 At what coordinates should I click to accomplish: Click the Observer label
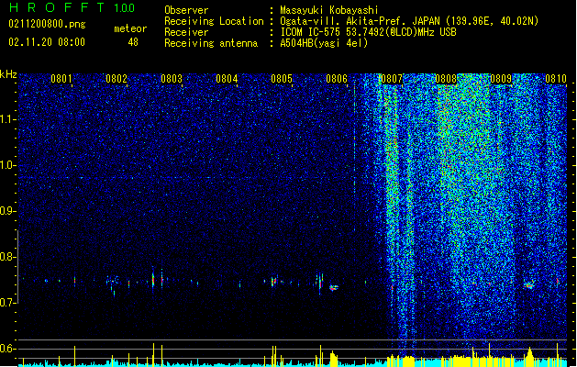point(186,10)
